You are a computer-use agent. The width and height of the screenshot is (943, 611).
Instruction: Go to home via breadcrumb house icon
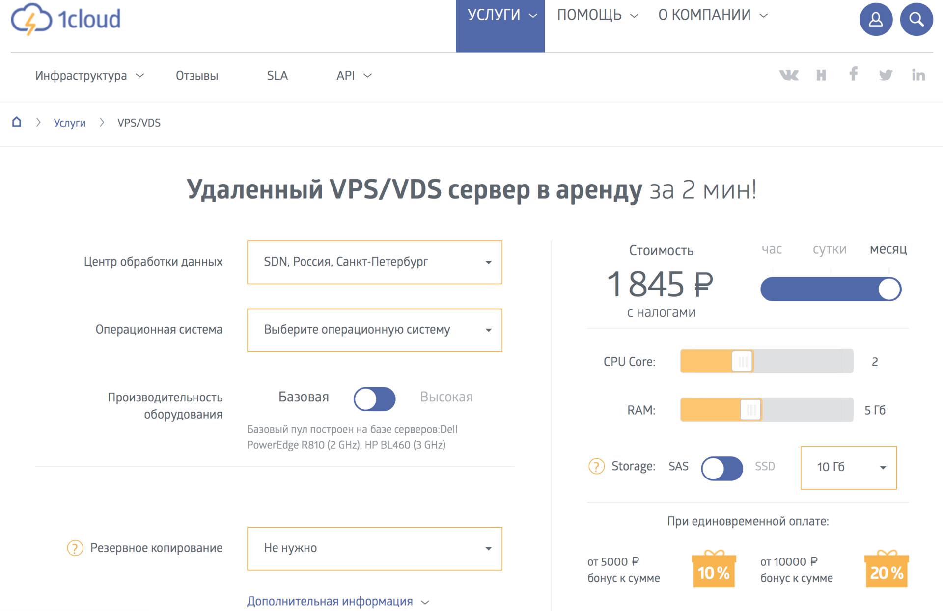(x=17, y=122)
